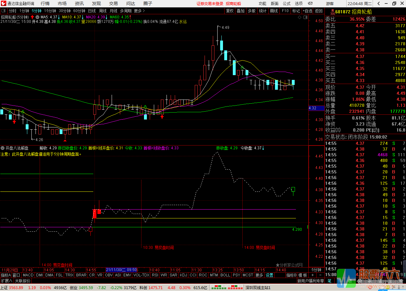Open the round dropdown icon before MA5

[x=37, y=17]
